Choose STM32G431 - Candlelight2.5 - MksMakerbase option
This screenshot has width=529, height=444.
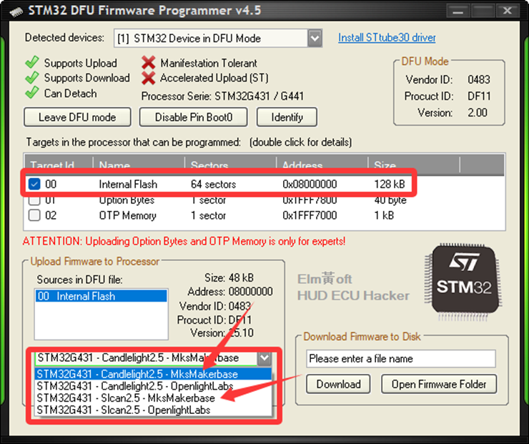pyautogui.click(x=154, y=374)
